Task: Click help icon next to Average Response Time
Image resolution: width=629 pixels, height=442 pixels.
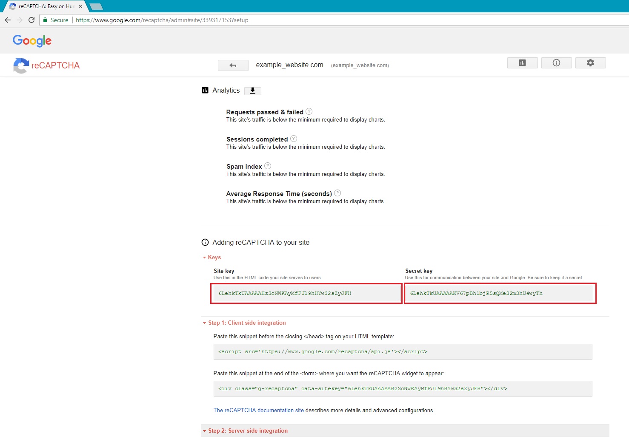Action: pos(337,193)
